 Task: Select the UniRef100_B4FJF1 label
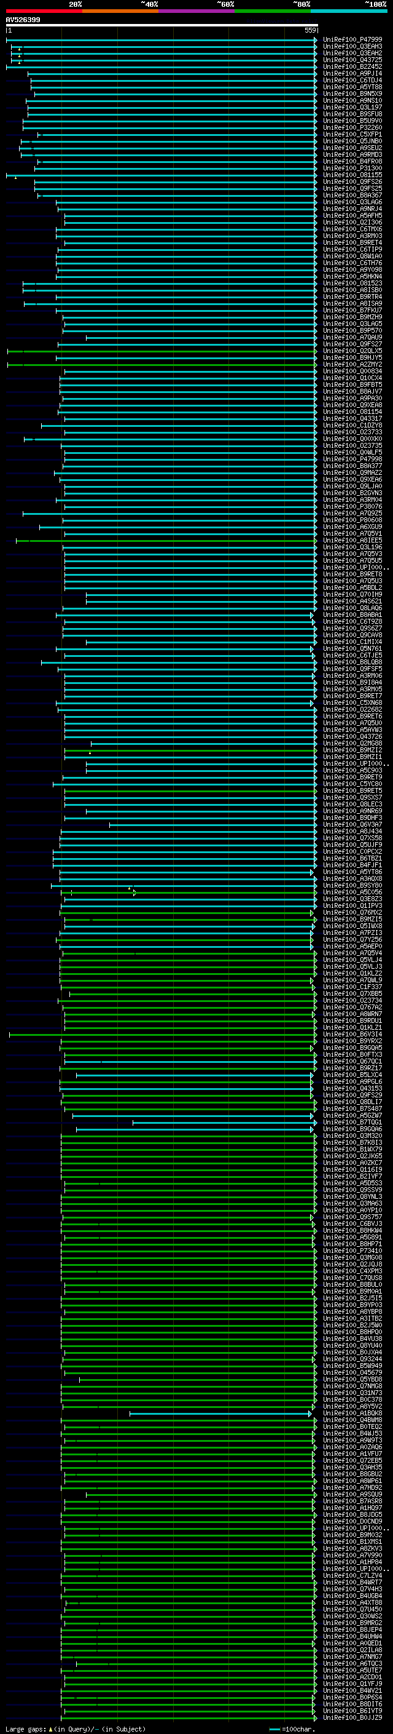tap(352, 865)
